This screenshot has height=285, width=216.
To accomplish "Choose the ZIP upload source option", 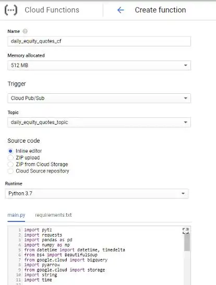I will tap(10, 157).
